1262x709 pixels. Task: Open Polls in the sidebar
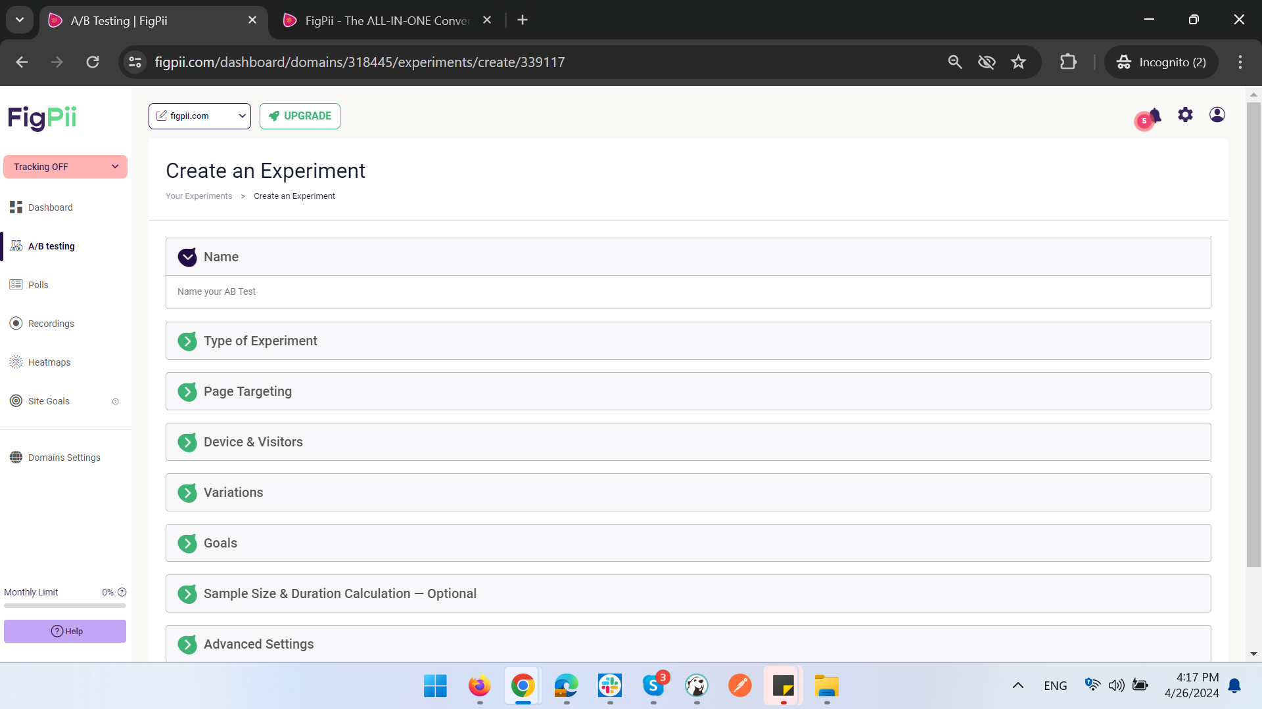[38, 285]
